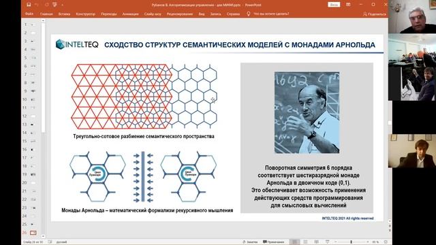Click thumbnail panel scroll-down arrow
436x245 pixels.
pos(43,236)
